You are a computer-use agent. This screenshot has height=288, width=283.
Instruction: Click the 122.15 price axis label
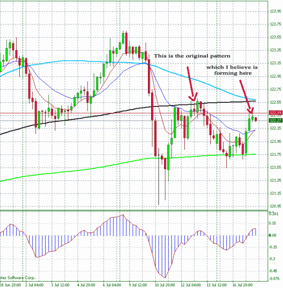tap(276, 128)
